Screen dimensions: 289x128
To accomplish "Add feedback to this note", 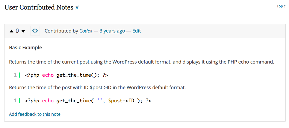I will pyautogui.click(x=35, y=114).
